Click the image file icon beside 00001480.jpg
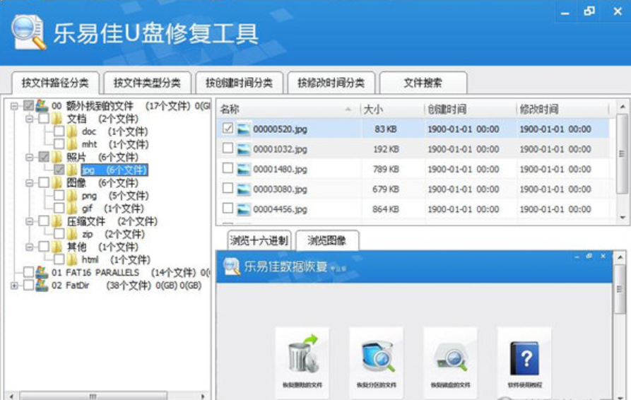This screenshot has height=400, width=631. [x=244, y=169]
